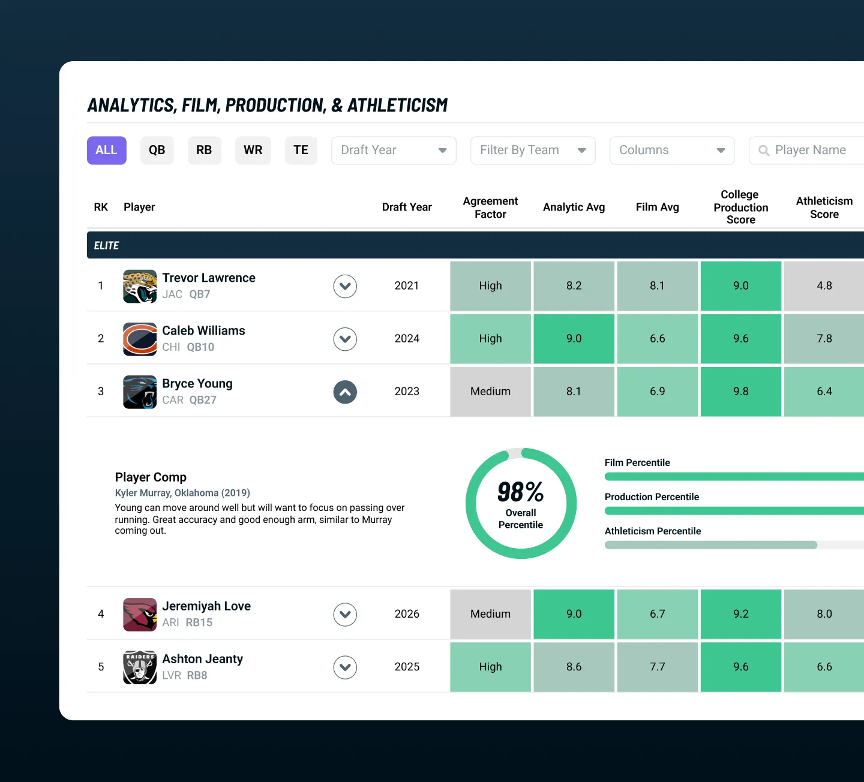Open the Columns dropdown
This screenshot has width=864, height=782.
tap(672, 151)
